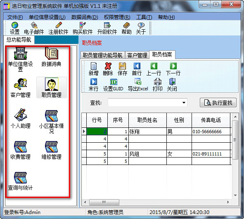244x219 pixels.
Task: Click the 执行查找 button
Action: point(218,103)
